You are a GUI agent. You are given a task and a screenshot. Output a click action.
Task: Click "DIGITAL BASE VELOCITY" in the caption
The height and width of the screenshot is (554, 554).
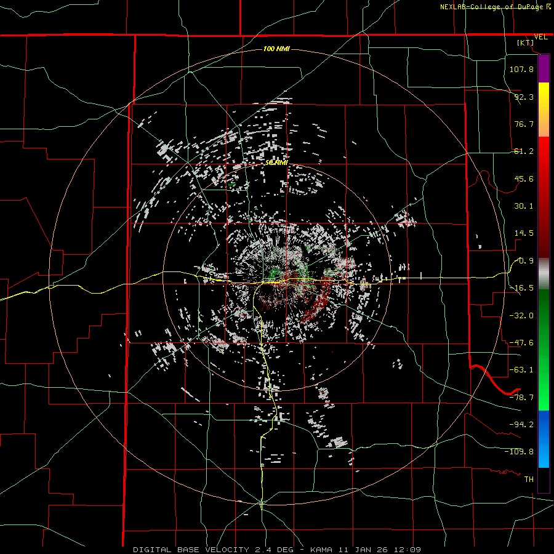[191, 550]
